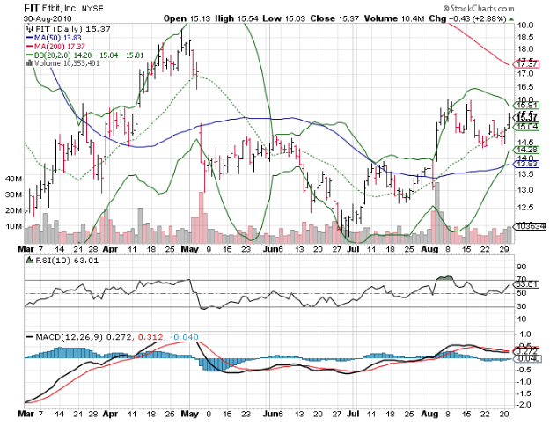The width and height of the screenshot is (550, 426).
Task: Click the 90 label on the RSI axis
Action: tap(522, 267)
